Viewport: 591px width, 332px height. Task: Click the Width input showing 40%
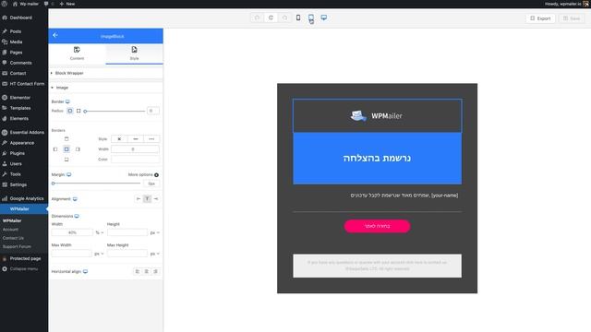tap(72, 232)
